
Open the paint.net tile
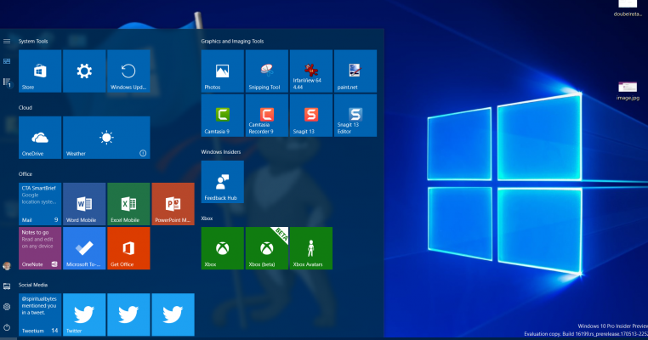(355, 71)
